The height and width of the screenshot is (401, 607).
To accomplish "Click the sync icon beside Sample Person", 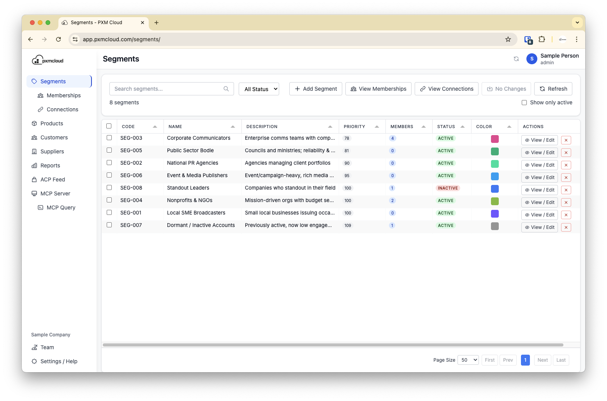I will pos(516,59).
